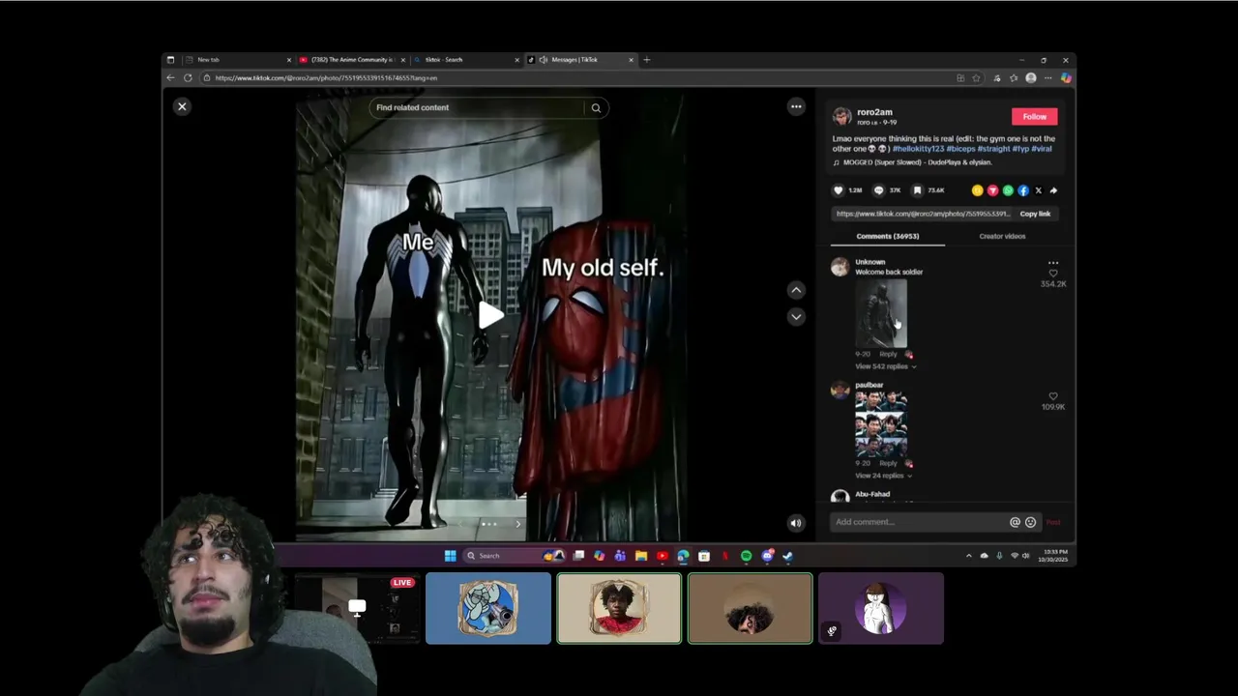Viewport: 1238px width, 696px height.
Task: Play the Spider-Man slideshow
Action: click(x=490, y=314)
